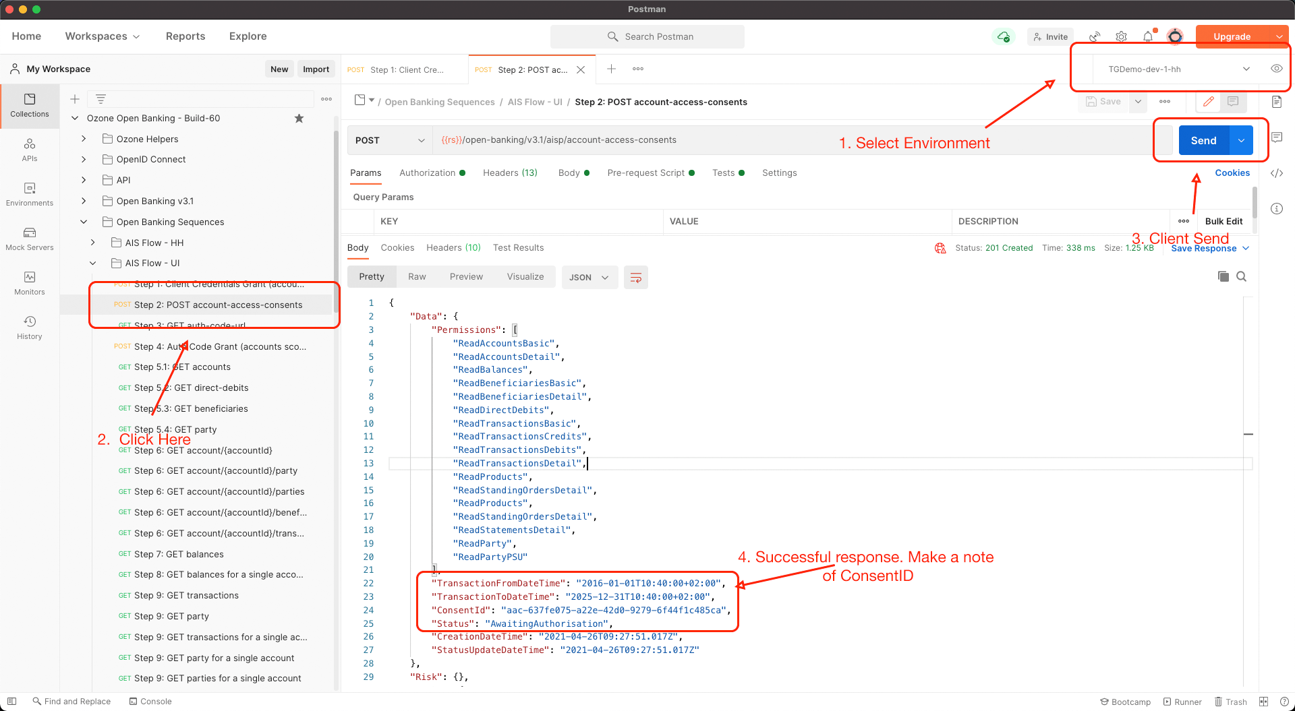This screenshot has height=711, width=1295.
Task: Open the TGDemo-dev-1-hh environment dropdown
Action: pyautogui.click(x=1177, y=69)
